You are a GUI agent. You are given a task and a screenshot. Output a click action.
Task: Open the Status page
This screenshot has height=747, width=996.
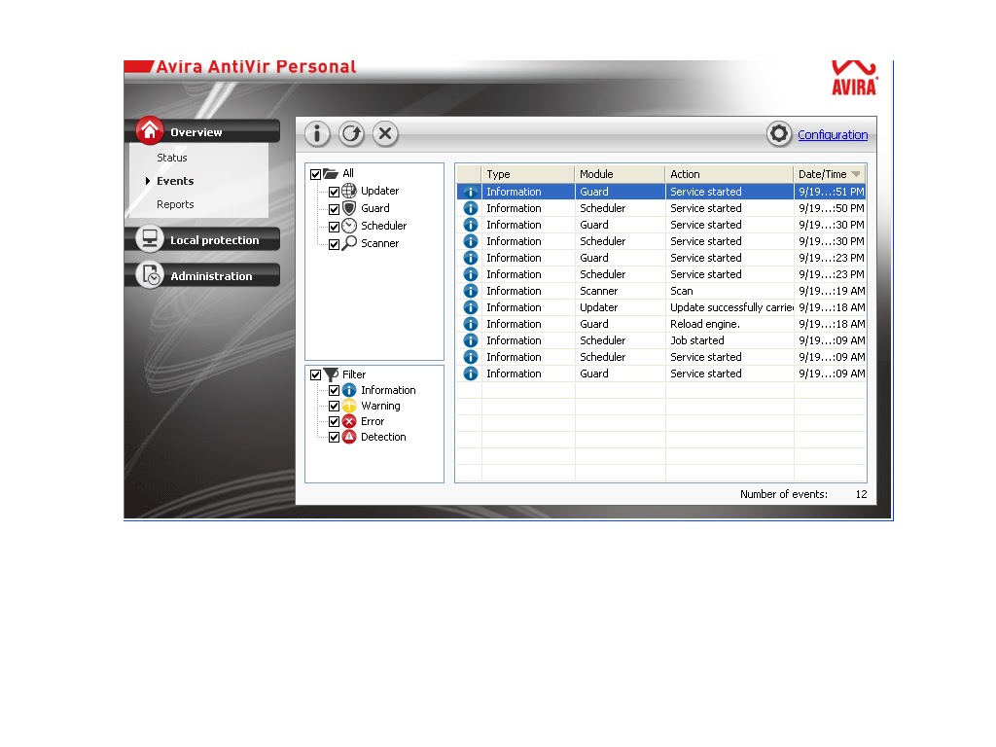[x=172, y=158]
